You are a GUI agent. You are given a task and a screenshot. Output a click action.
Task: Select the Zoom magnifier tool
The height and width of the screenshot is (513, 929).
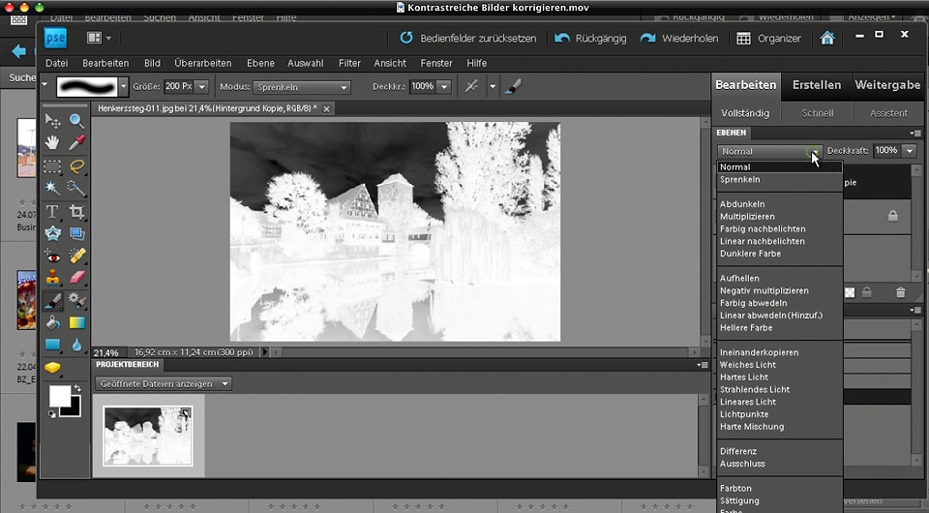[76, 121]
